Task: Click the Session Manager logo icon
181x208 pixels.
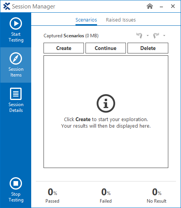Action: tap(7, 7)
